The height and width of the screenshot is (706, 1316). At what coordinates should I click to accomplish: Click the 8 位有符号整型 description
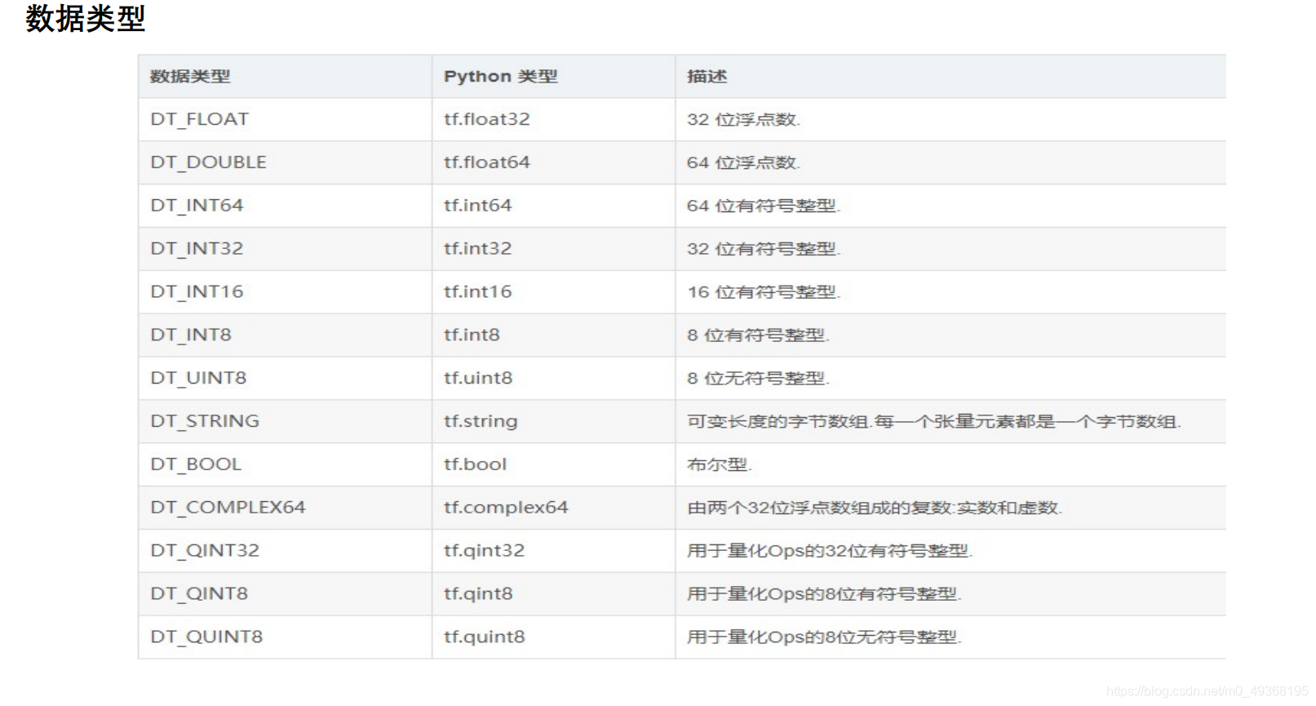(758, 335)
